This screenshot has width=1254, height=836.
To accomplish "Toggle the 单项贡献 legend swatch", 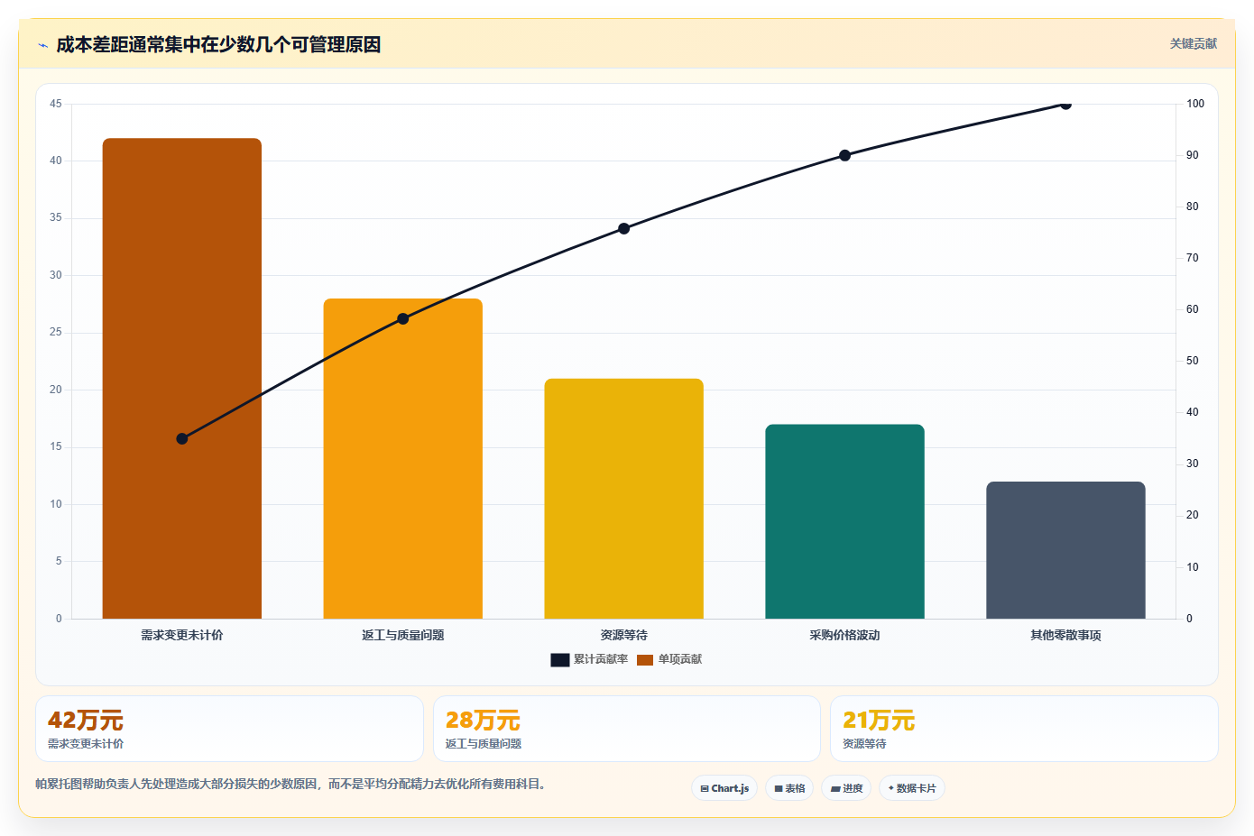I will coord(644,660).
